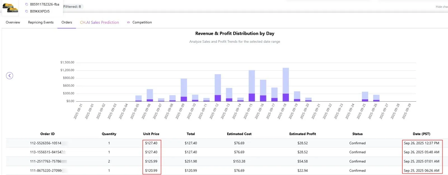Screen dimensions: 448x175
Task: Switch to Repricing Events tab
Action: [41, 22]
